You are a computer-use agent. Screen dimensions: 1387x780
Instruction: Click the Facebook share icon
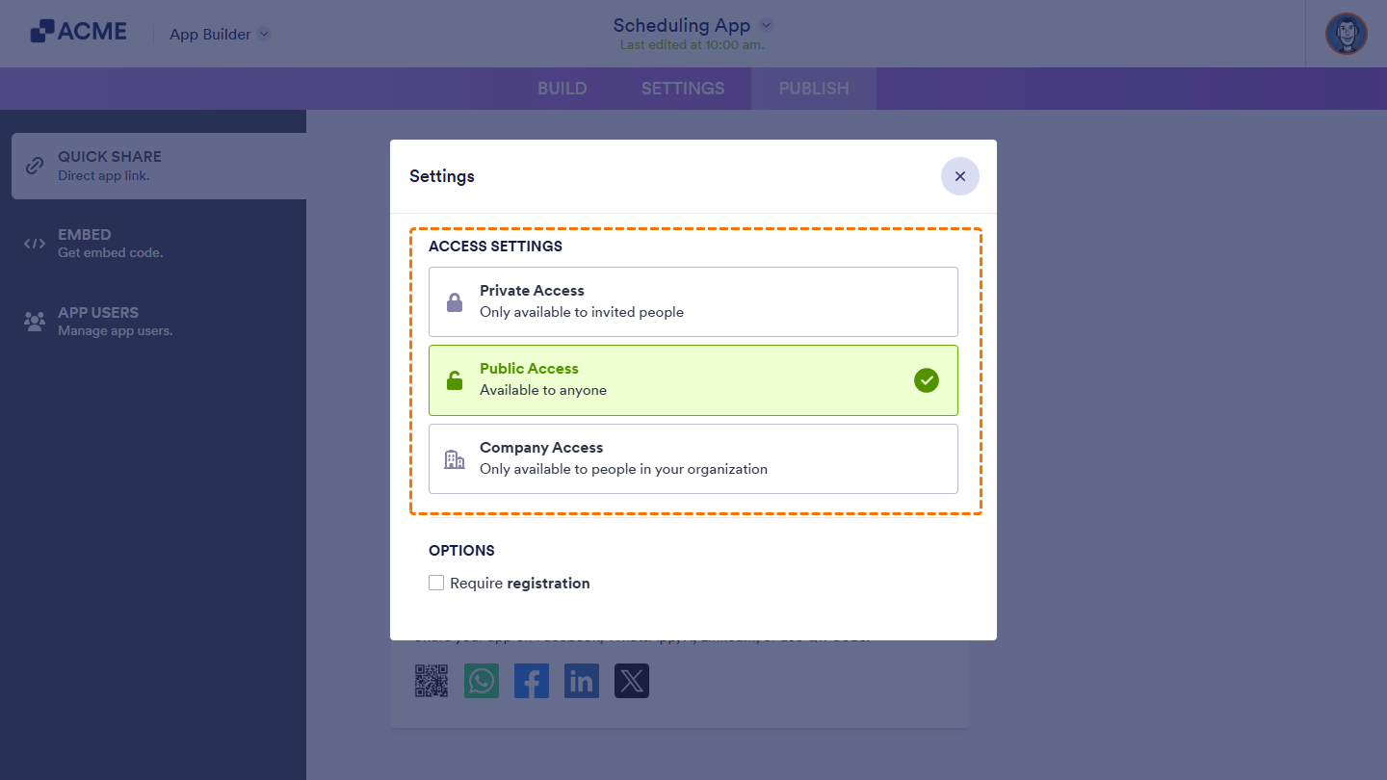point(532,681)
